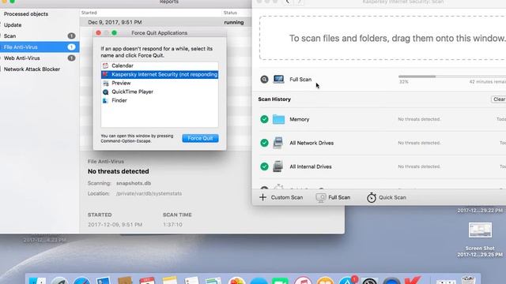Viewport: 506px width, 284px height.
Task: Click the Calendar icon in Force Quit list
Action: pyautogui.click(x=105, y=65)
